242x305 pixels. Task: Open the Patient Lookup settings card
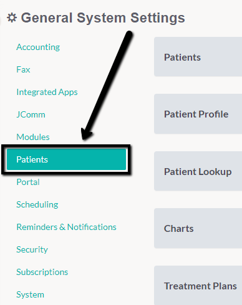[x=198, y=171]
